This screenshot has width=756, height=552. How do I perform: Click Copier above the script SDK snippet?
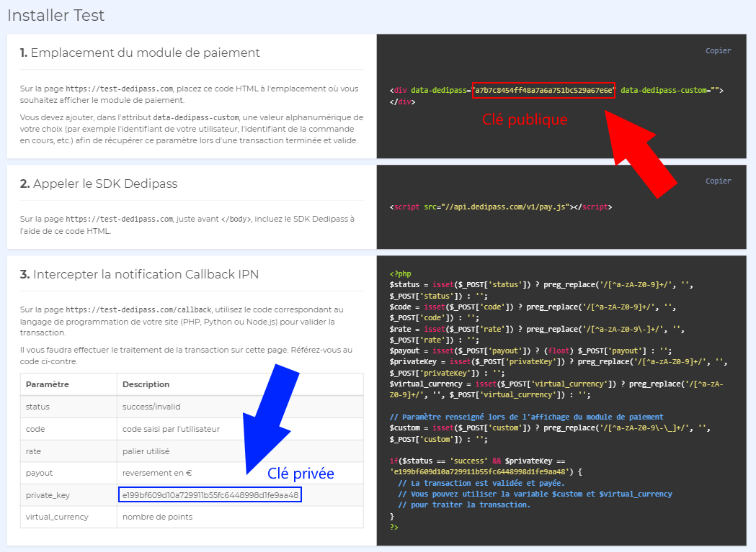click(718, 181)
